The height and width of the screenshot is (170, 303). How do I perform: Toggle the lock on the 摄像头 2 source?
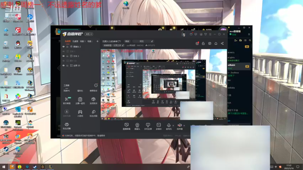(x=67, y=46)
